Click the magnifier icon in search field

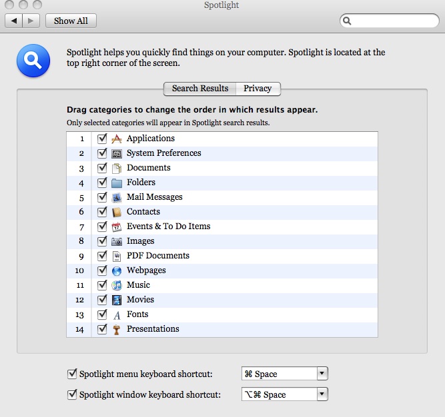coord(347,21)
